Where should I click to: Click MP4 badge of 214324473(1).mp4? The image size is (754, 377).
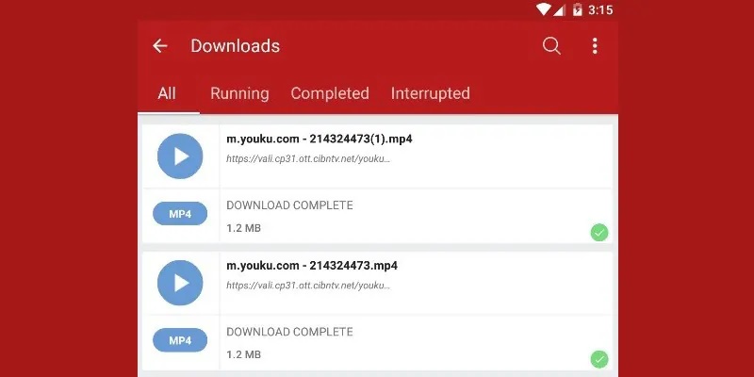tap(180, 214)
